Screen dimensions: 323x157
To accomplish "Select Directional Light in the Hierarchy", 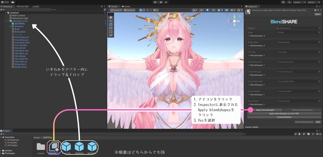I will [x=20, y=18].
